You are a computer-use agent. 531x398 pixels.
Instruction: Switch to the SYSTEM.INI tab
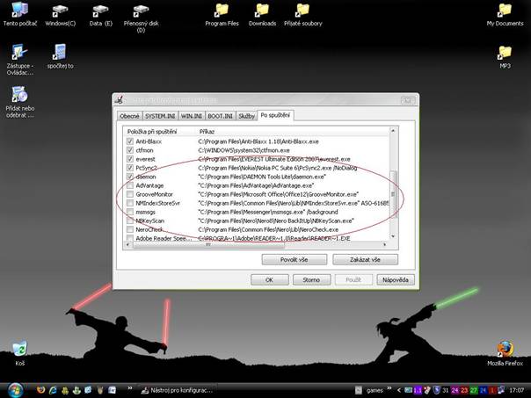pos(160,116)
